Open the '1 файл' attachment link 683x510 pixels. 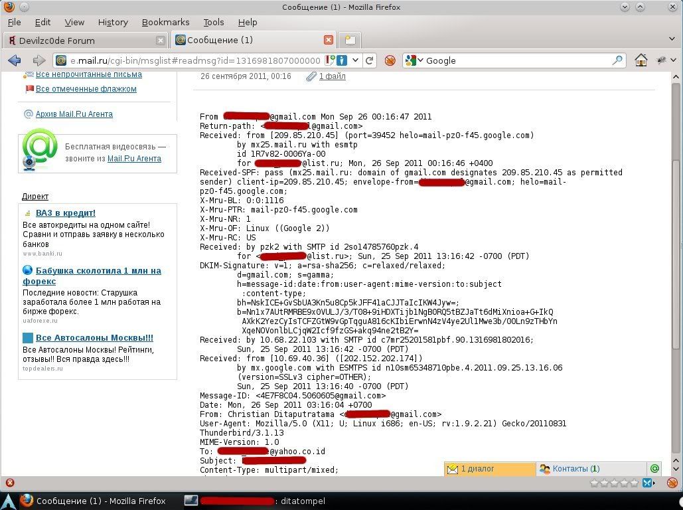pyautogui.click(x=333, y=76)
